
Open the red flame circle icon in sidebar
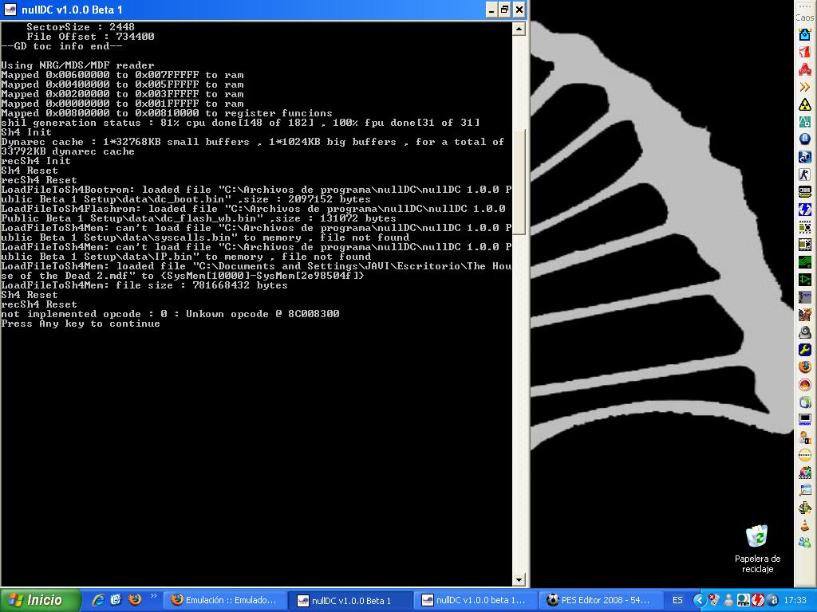pyautogui.click(x=805, y=385)
